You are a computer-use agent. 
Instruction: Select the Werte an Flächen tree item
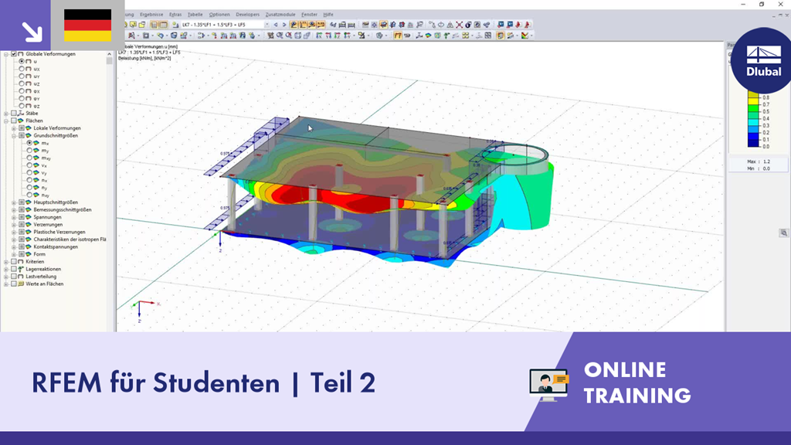click(44, 284)
